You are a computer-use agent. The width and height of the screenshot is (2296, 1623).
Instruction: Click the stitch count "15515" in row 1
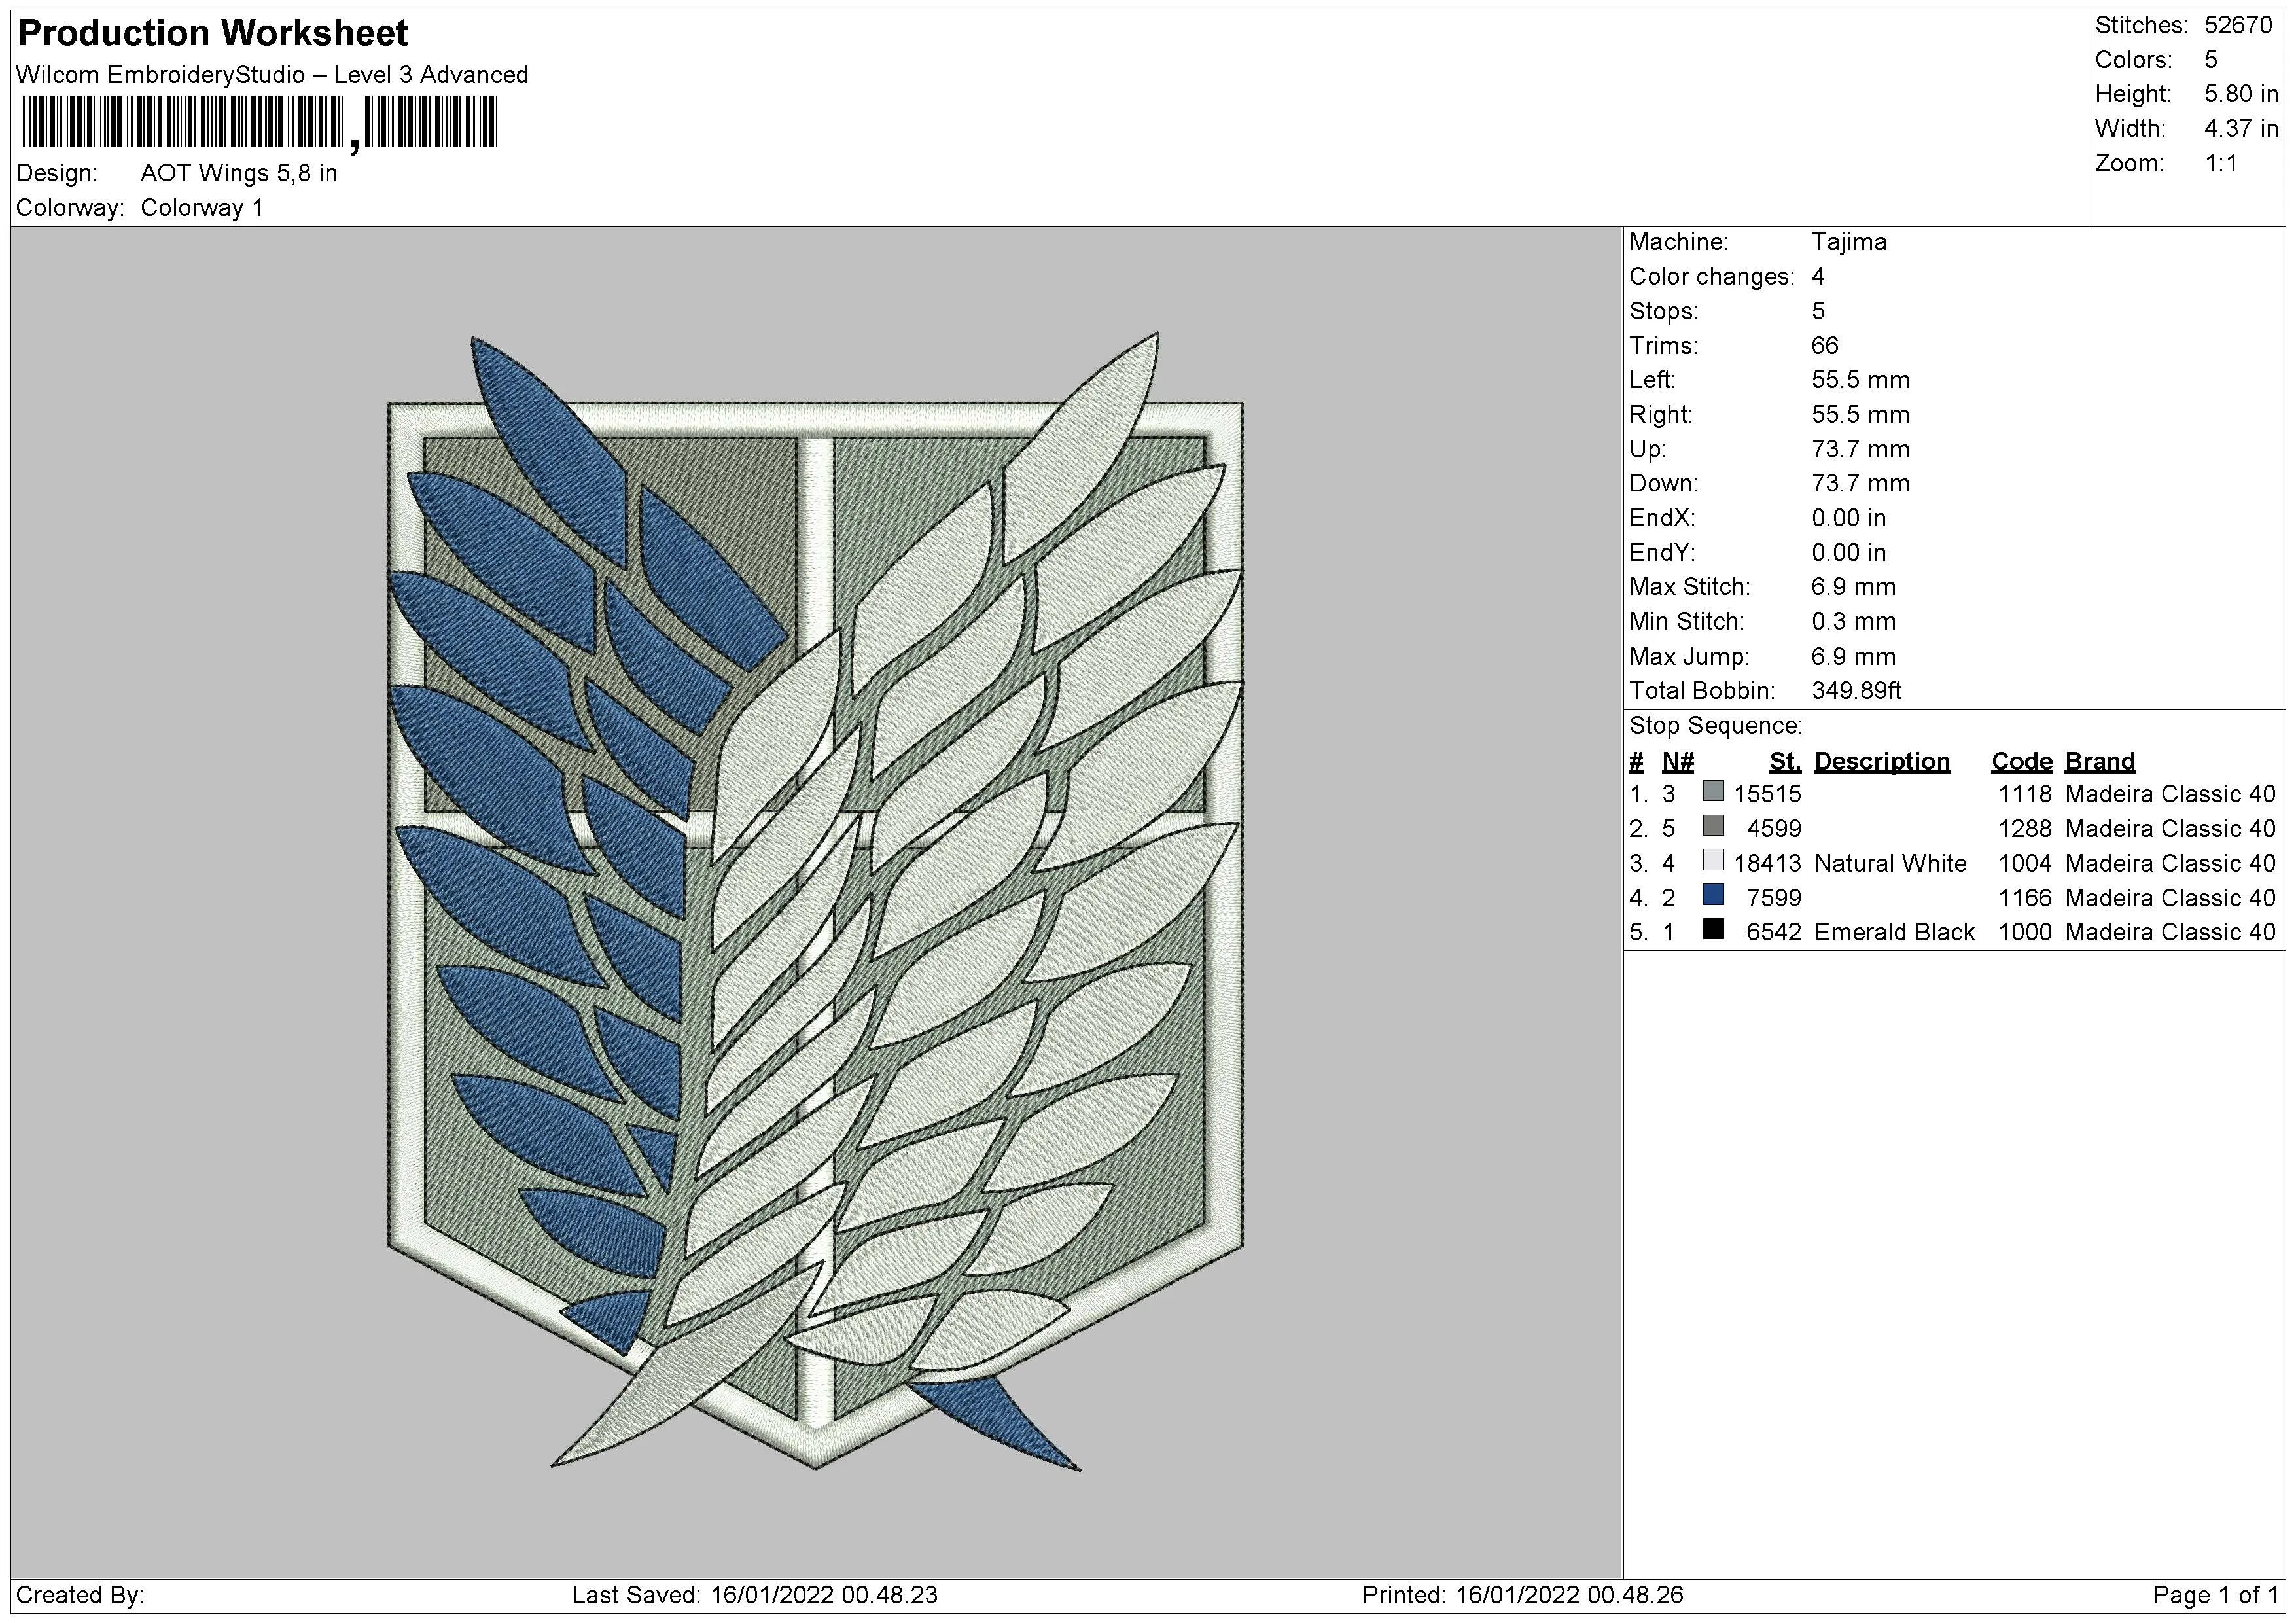tap(1767, 794)
